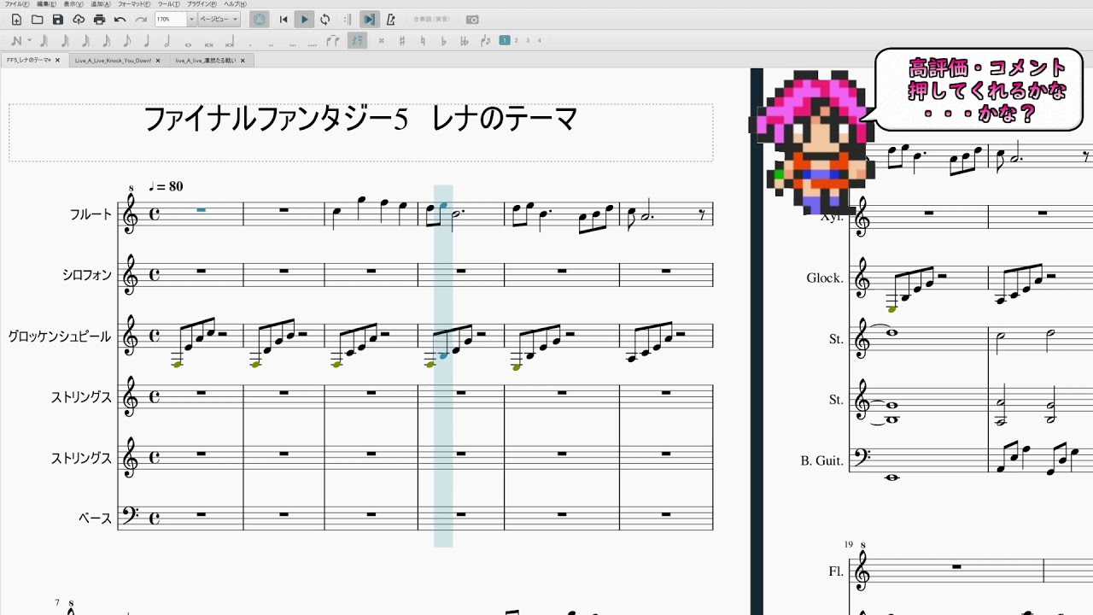Apply a double flat accidental
1093x615 pixels.
click(465, 40)
